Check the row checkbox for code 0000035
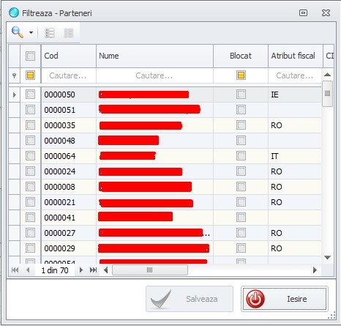Viewport: 341px width, 326px height. 30,125
